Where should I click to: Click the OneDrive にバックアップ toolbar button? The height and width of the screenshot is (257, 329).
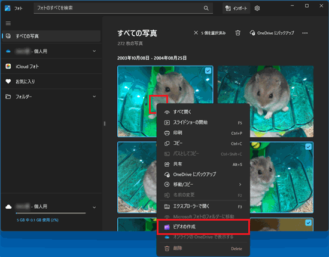[272, 33]
